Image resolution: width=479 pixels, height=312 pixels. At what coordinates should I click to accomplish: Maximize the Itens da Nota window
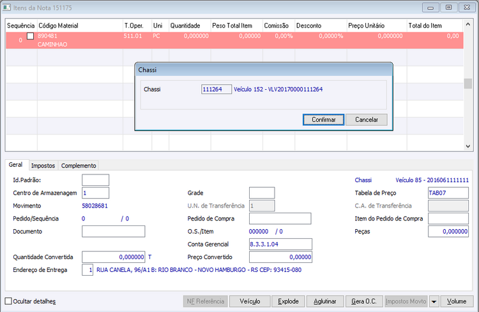449,7
